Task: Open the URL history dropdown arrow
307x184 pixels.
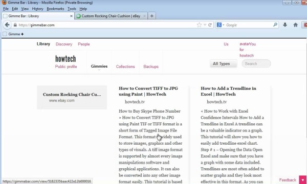Action: [205, 25]
